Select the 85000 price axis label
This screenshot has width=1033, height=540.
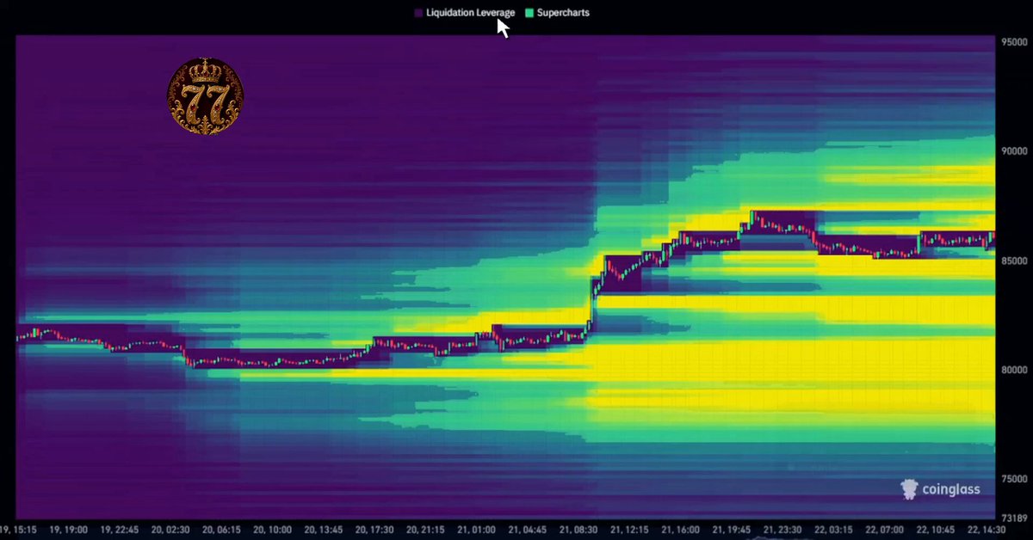(1014, 261)
